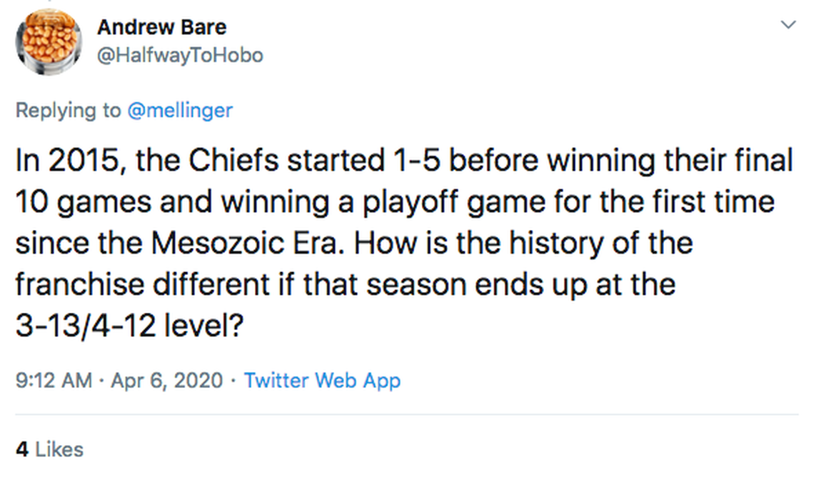
Task: Click the 'Replying to' label text
Action: pos(68,111)
